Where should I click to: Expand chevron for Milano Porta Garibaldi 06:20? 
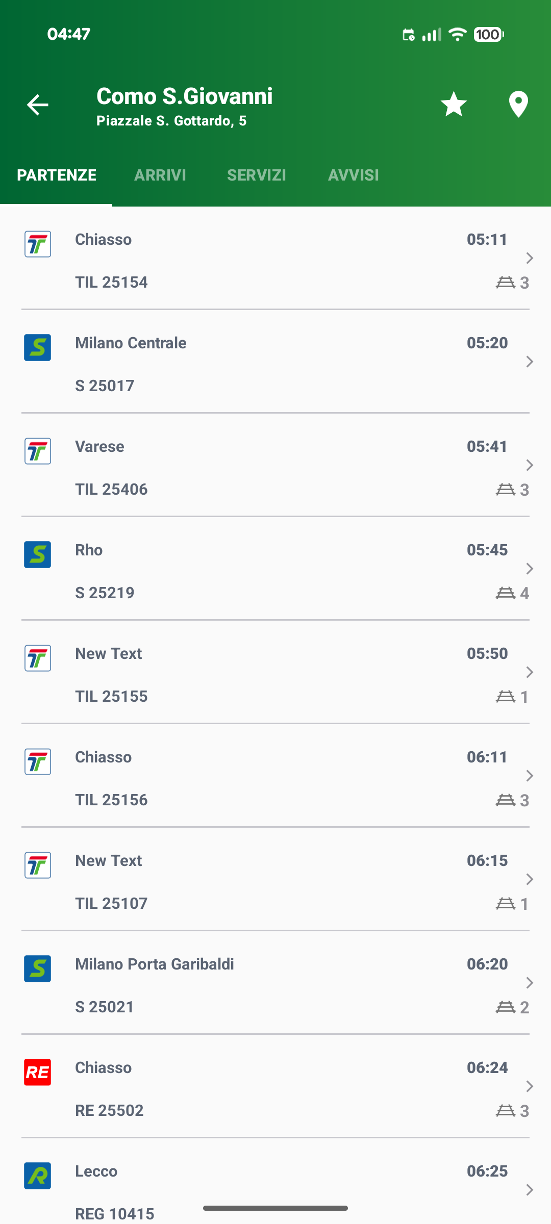530,983
